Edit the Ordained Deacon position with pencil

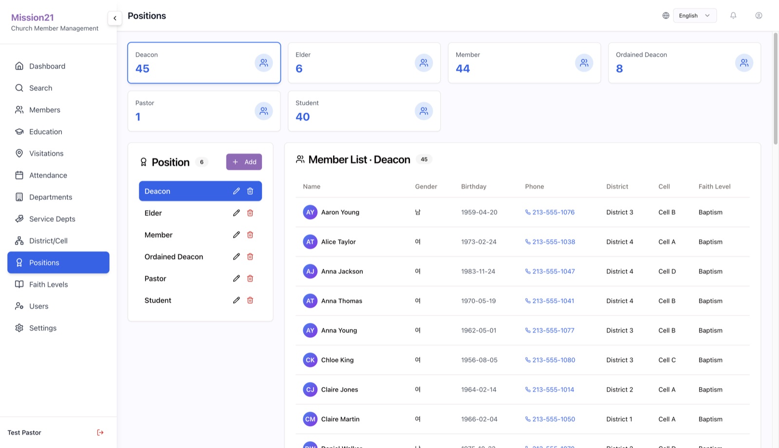point(236,256)
